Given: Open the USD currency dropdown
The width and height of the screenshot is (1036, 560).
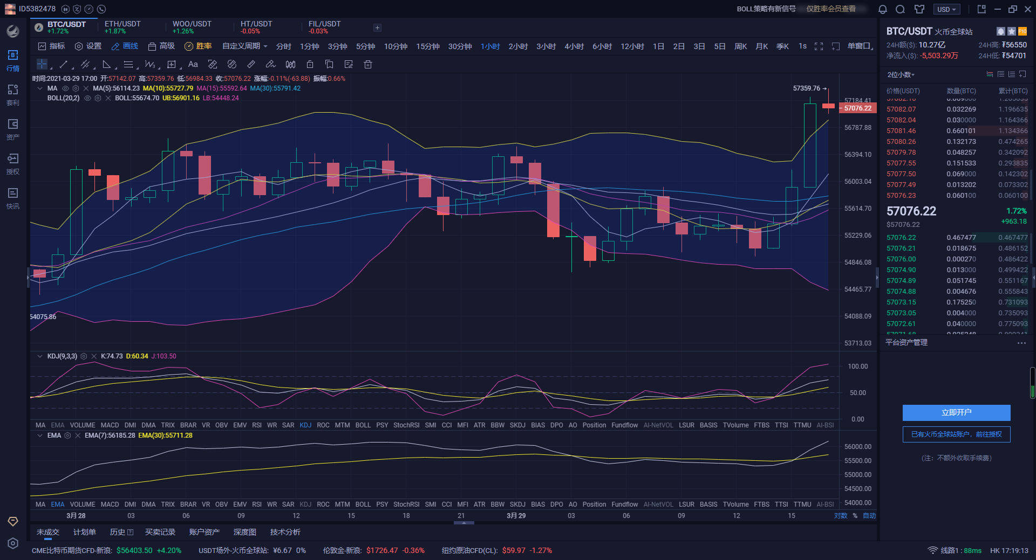Looking at the screenshot, I should point(947,9).
